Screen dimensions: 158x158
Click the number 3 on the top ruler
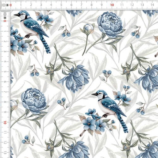(x=41, y=5)
